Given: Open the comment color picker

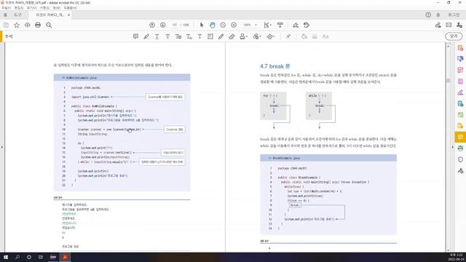Looking at the screenshot, I should click(304, 36).
